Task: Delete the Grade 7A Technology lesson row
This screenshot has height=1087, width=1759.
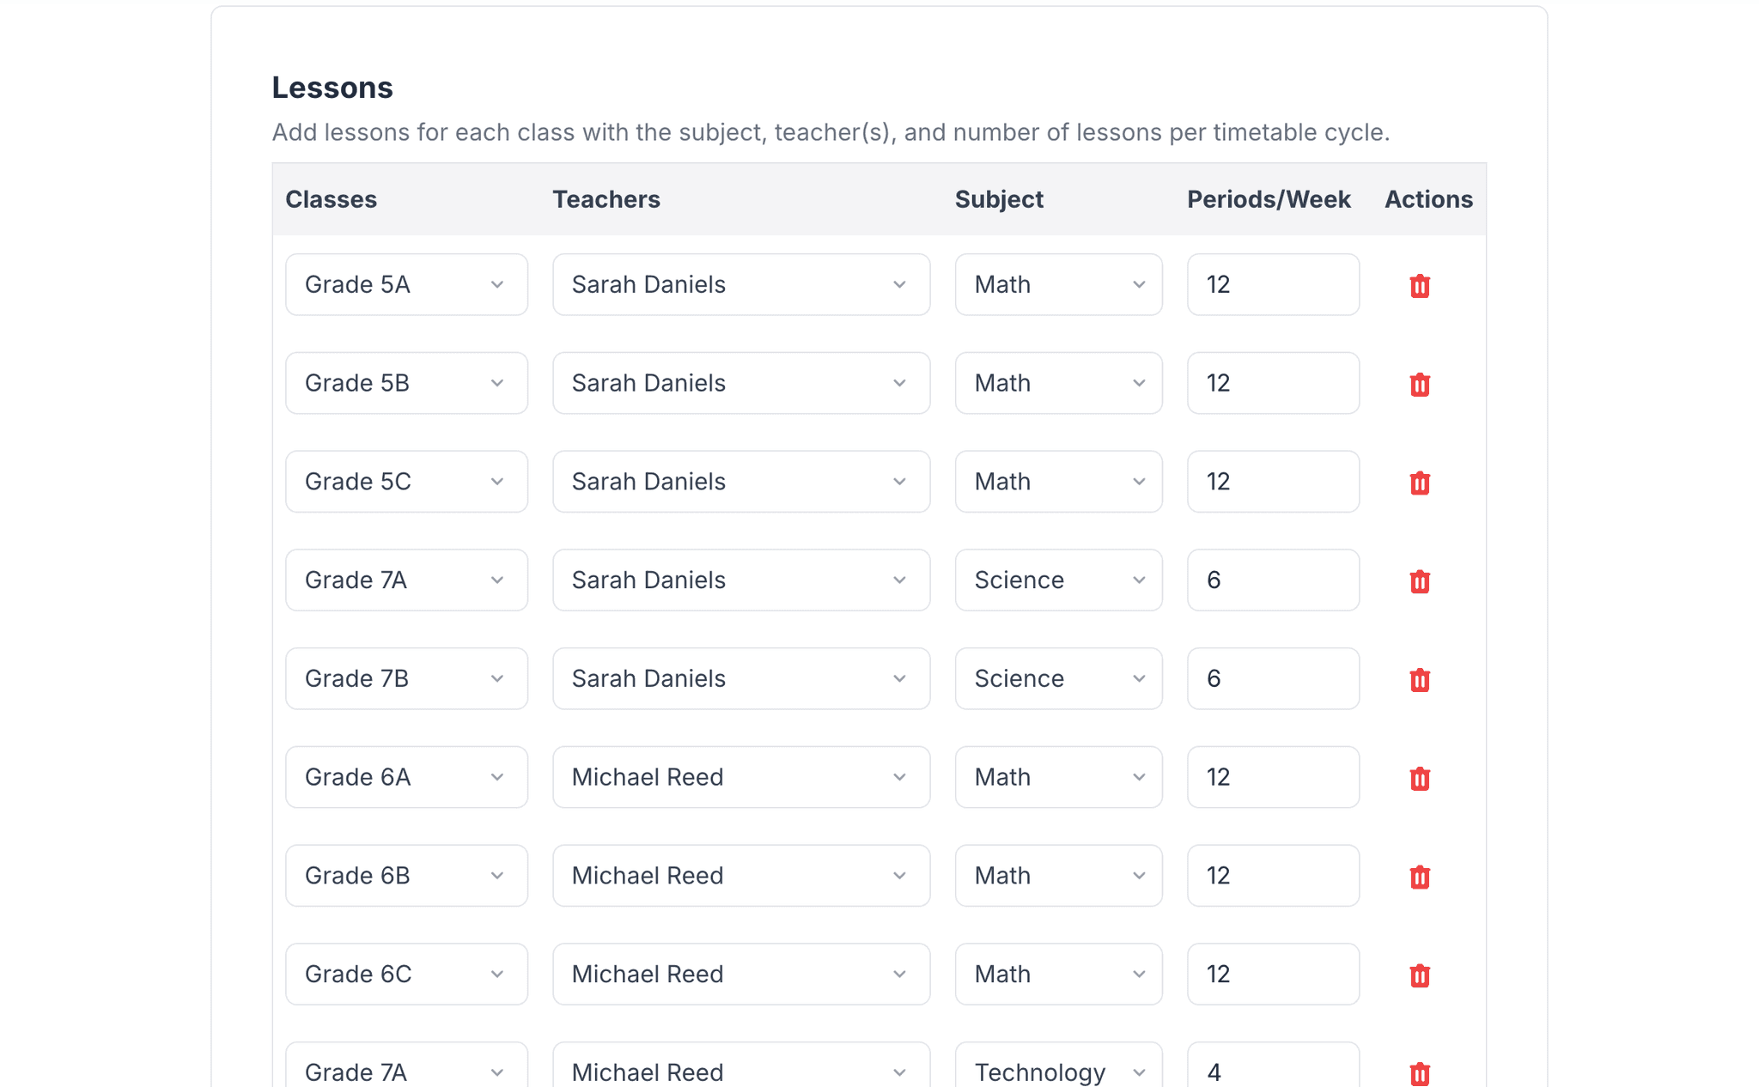Action: pos(1419,1072)
